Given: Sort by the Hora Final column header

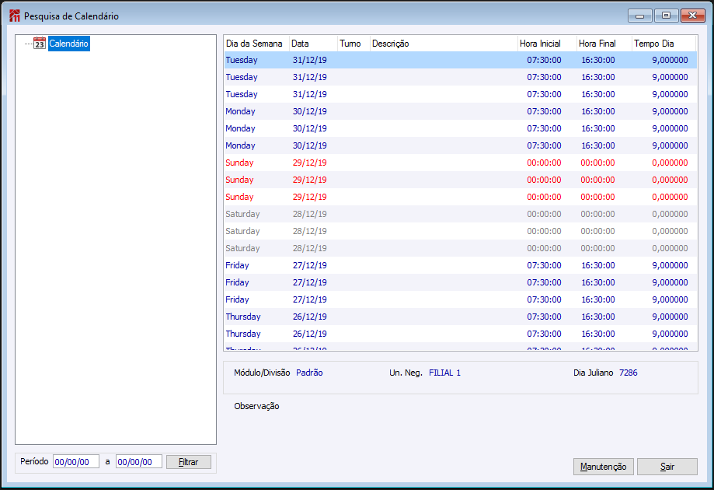Looking at the screenshot, I should click(604, 44).
